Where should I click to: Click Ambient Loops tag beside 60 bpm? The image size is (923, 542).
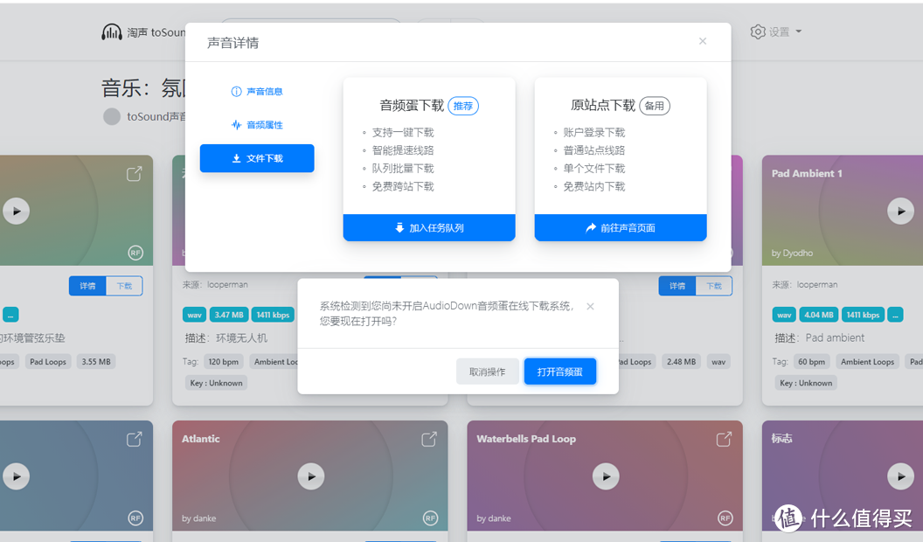[867, 362]
